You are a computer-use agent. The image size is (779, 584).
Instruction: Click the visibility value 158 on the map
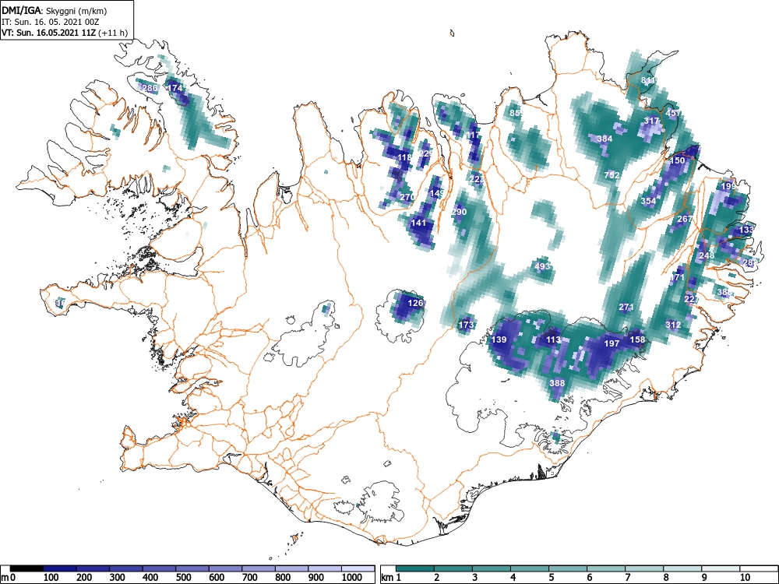tap(637, 340)
